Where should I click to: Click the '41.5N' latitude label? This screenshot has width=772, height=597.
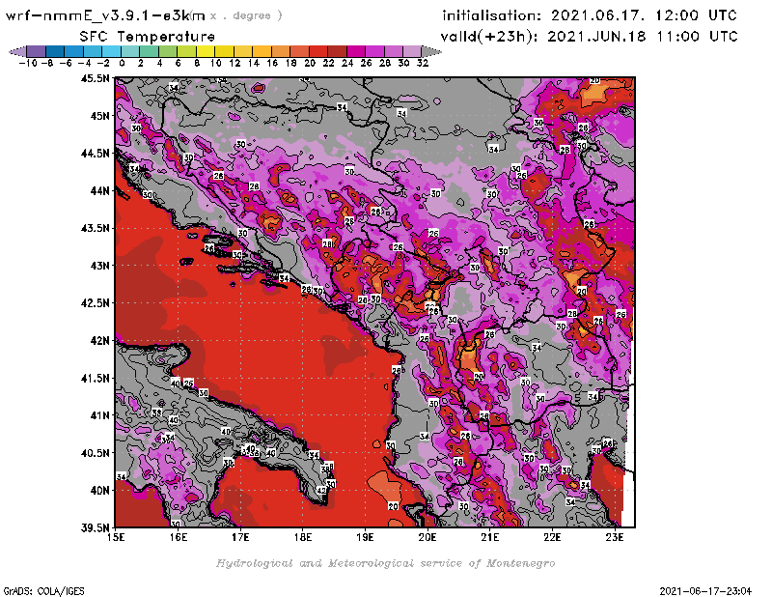(95, 378)
